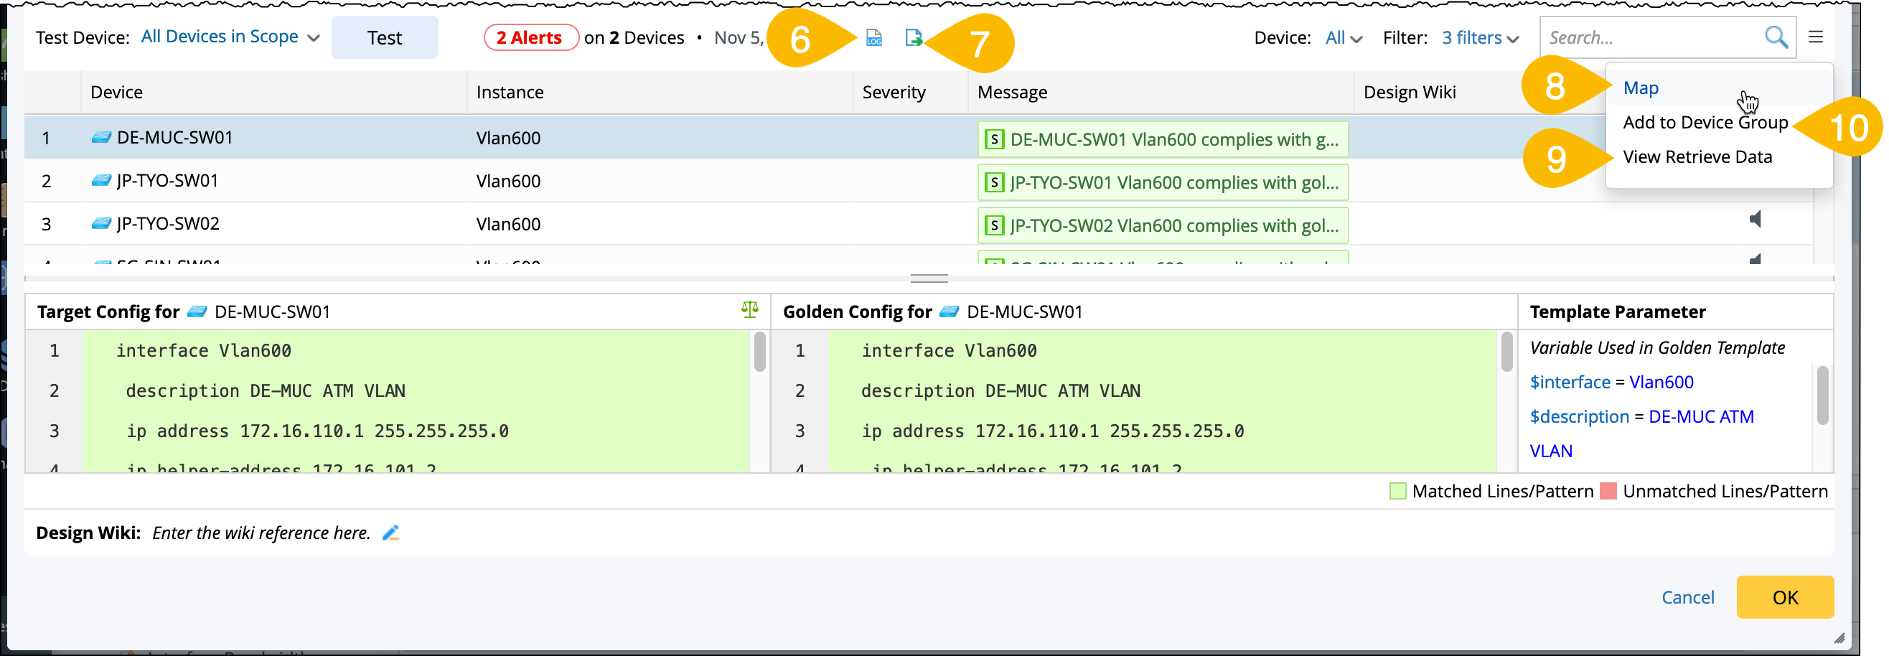This screenshot has width=1889, height=656.
Task: Click the Target Config vertical scrollbar
Action: click(x=760, y=352)
